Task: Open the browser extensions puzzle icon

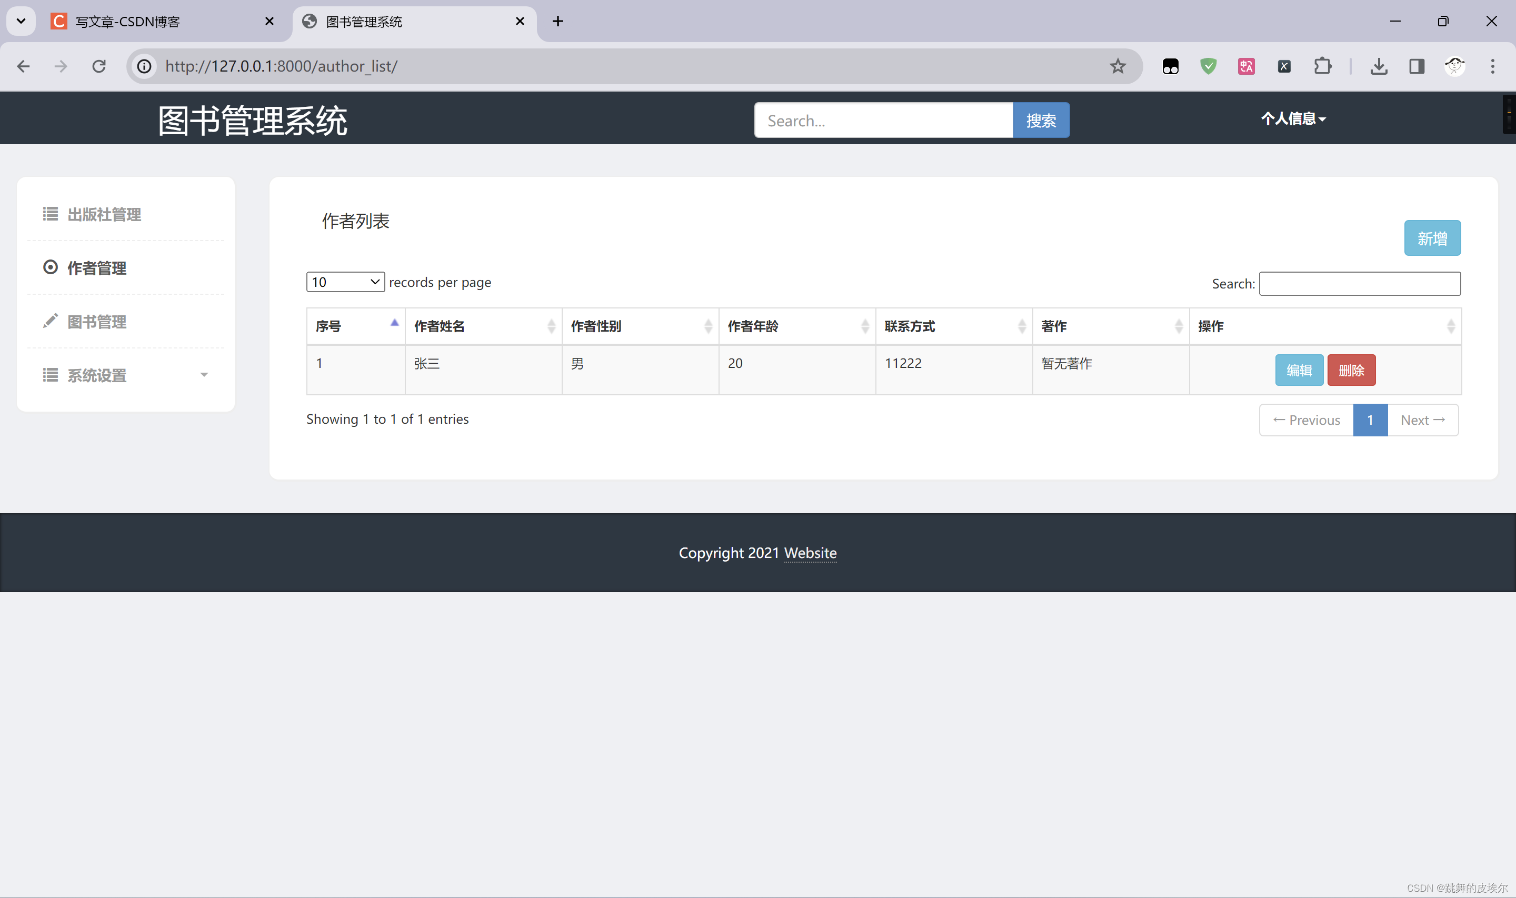Action: (x=1322, y=66)
